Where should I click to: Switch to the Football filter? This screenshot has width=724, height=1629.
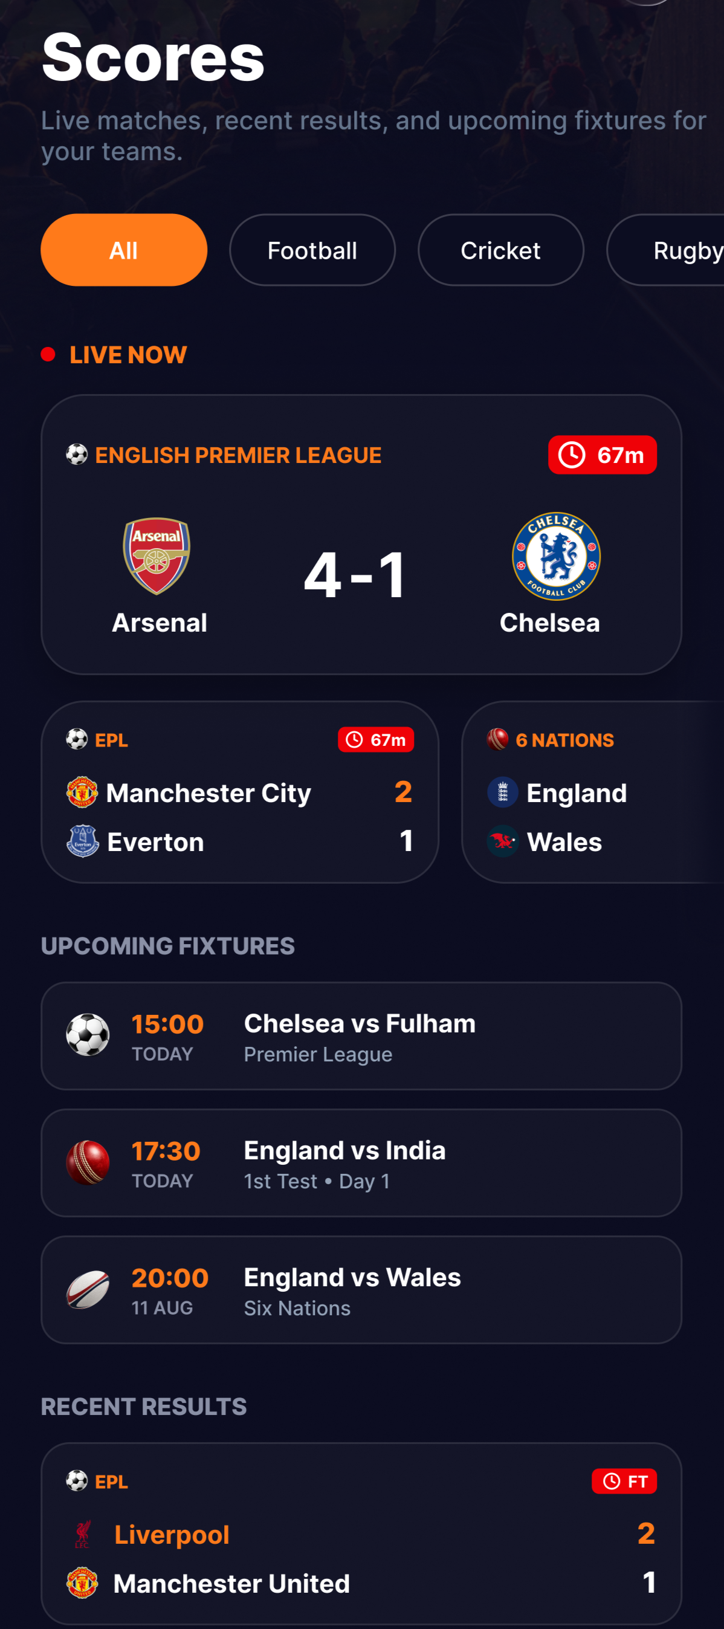point(312,250)
